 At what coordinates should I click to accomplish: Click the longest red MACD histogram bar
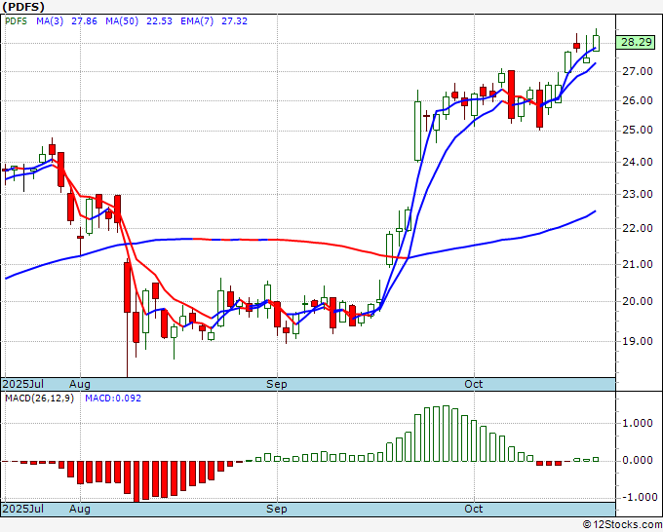(x=136, y=481)
